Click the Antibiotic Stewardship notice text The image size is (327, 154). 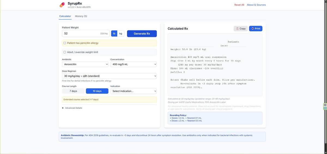click(162, 137)
